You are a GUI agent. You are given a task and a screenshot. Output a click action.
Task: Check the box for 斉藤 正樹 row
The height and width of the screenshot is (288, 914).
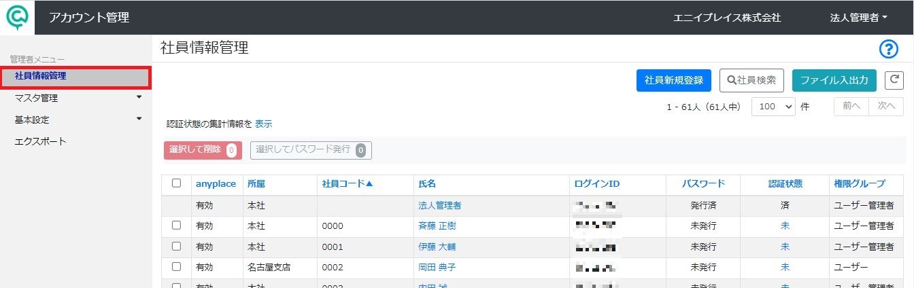pyautogui.click(x=177, y=226)
